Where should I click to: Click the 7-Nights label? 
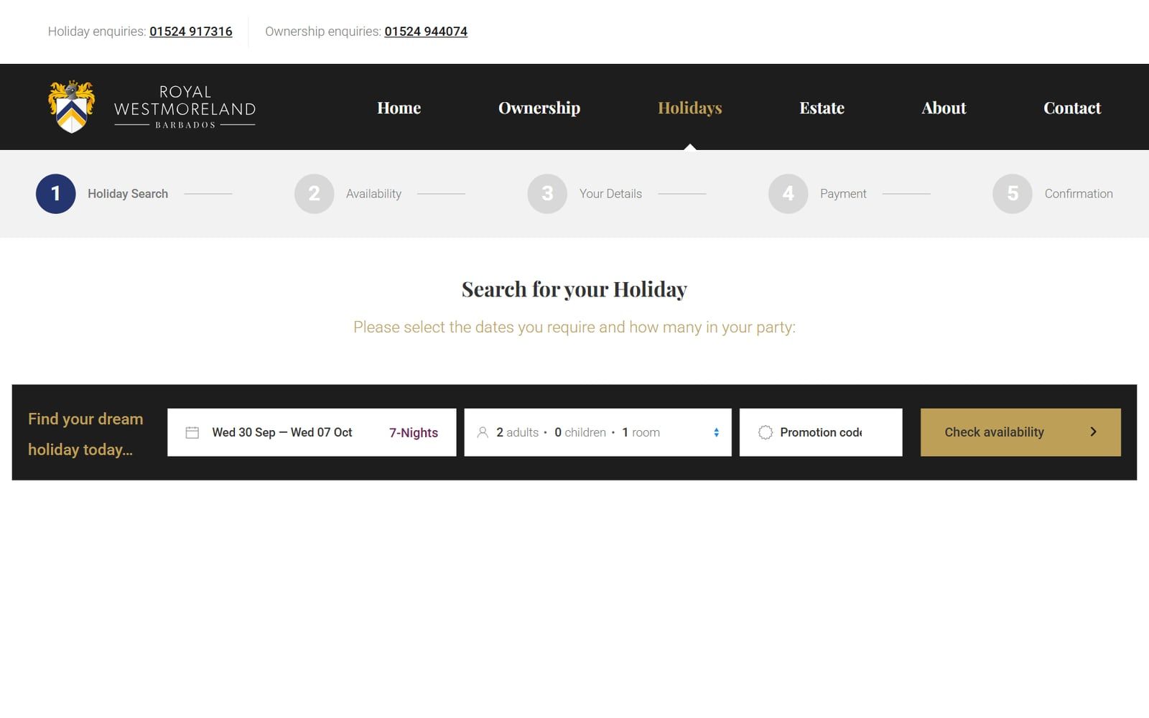pos(414,432)
